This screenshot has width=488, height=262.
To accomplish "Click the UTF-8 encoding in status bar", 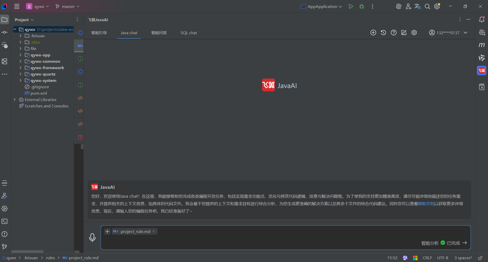I will pos(443,258).
